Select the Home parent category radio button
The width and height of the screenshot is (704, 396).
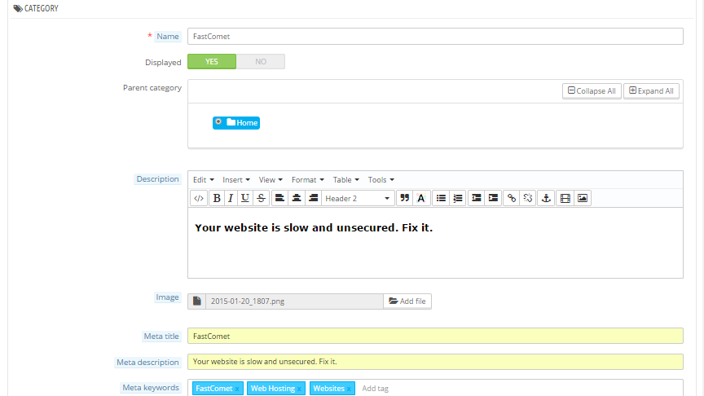click(219, 122)
